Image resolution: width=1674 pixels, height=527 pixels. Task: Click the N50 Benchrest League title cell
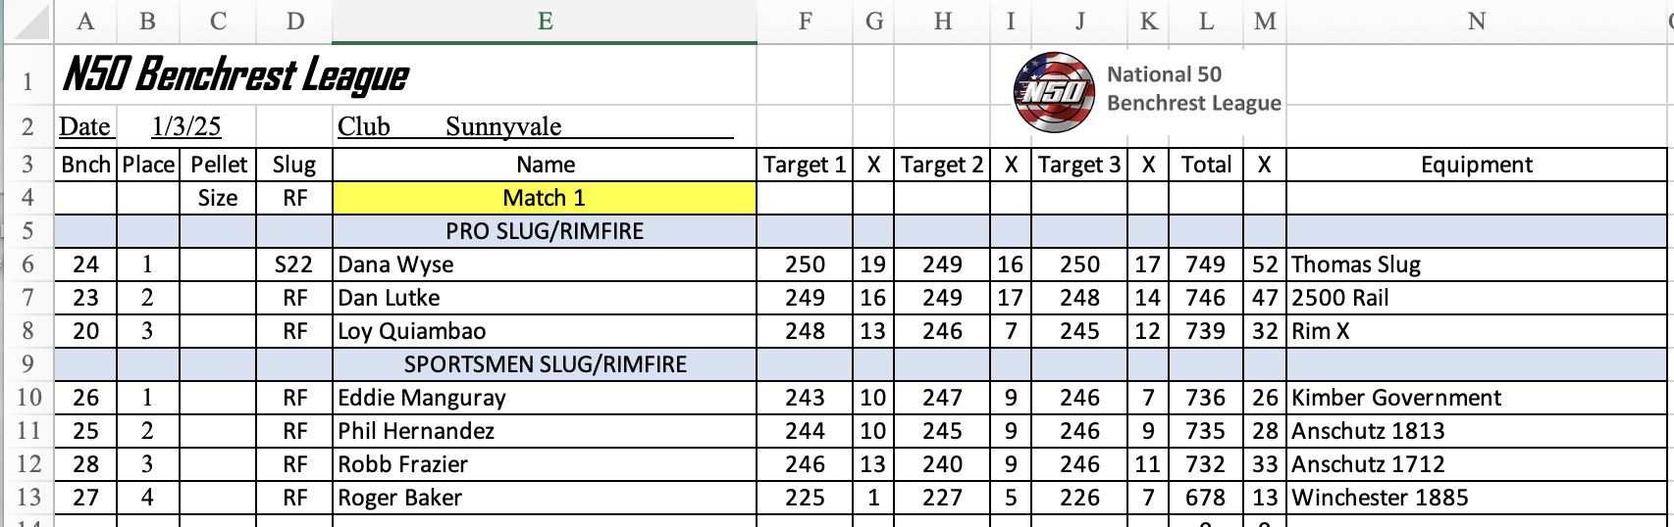click(235, 74)
